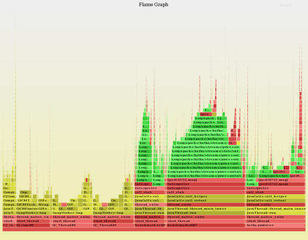
Task: Select start_thread frame above G1_Conc#0
Action: click(x=33, y=221)
